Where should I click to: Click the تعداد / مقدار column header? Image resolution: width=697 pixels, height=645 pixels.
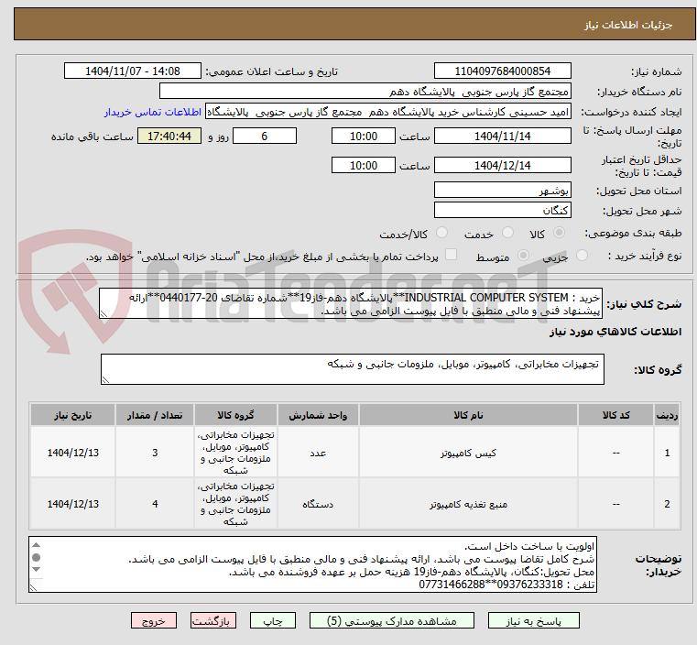[155, 415]
